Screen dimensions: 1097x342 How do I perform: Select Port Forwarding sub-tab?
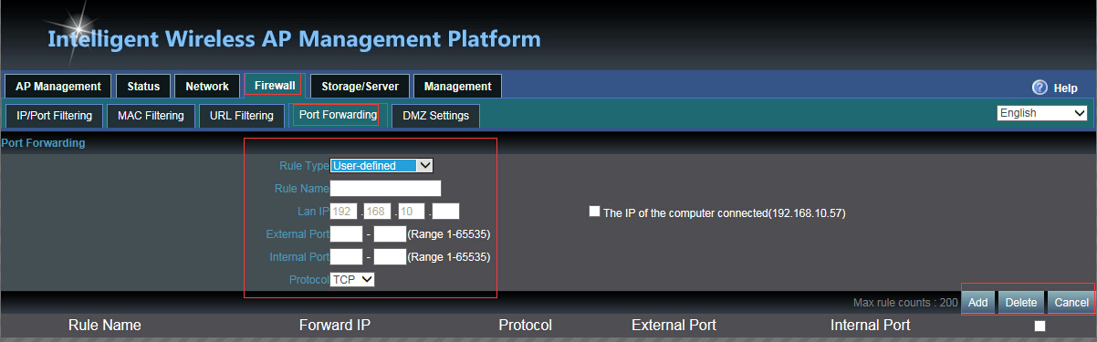coord(338,115)
